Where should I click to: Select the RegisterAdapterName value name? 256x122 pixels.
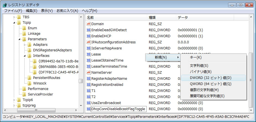[109, 79]
